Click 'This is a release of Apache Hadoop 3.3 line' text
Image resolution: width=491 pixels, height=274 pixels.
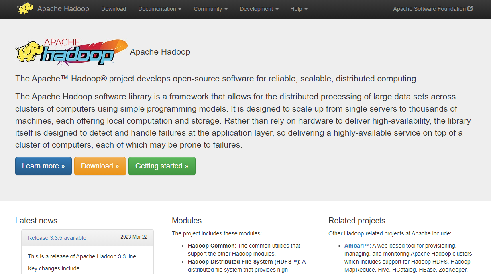point(82,256)
